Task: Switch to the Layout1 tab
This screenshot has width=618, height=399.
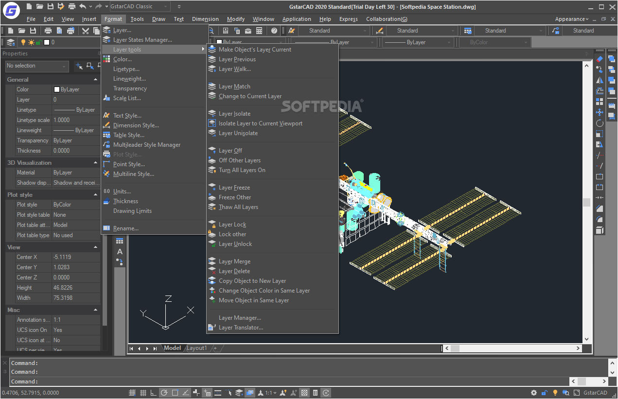Action: tap(197, 348)
